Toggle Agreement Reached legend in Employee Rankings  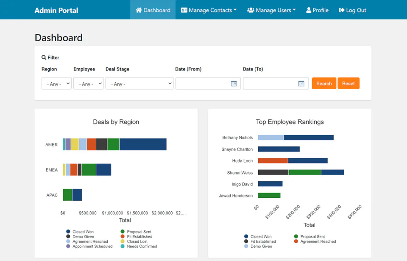point(315,241)
